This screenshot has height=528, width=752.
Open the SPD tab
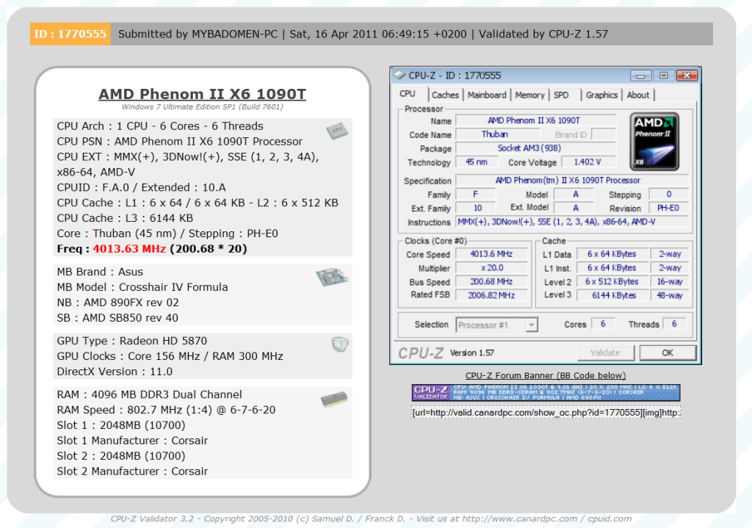[x=561, y=95]
